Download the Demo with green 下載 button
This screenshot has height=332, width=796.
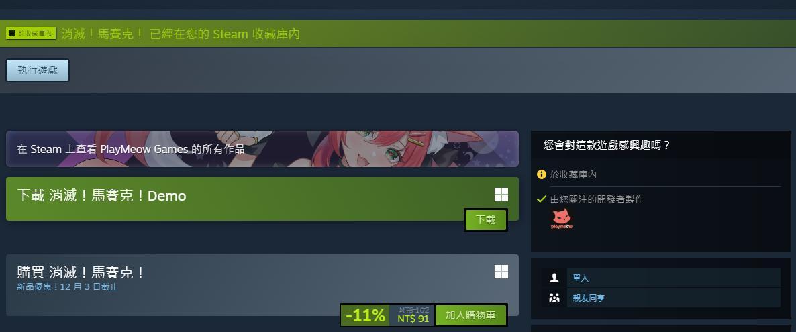485,220
